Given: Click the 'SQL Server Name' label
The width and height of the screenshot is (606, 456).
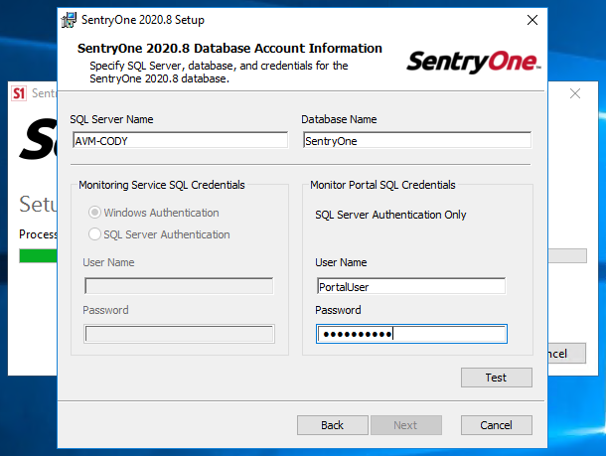Looking at the screenshot, I should pyautogui.click(x=111, y=119).
